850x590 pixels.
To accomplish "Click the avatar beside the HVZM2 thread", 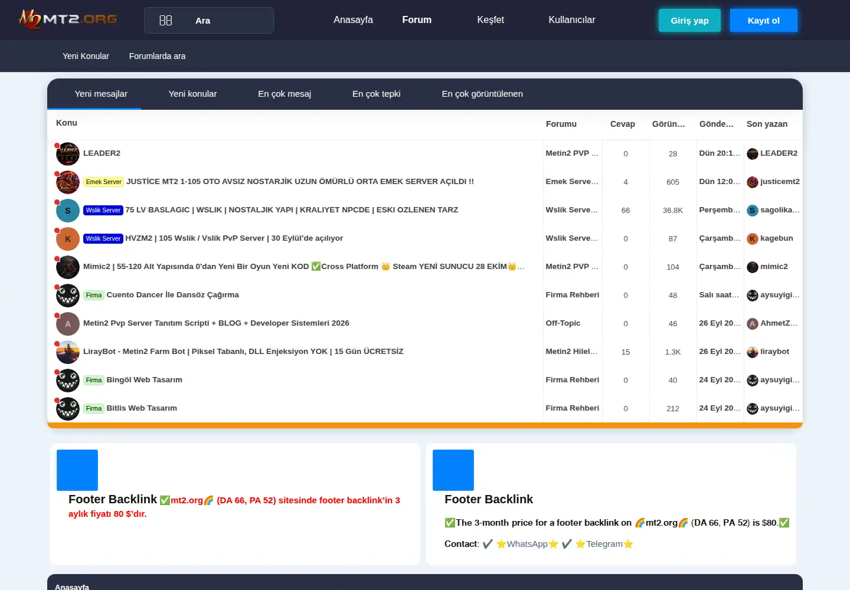I will tap(68, 239).
